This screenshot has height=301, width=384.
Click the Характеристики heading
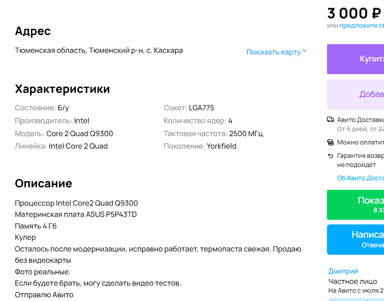point(62,89)
